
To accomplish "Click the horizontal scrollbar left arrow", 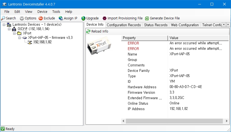I will 123,121.
